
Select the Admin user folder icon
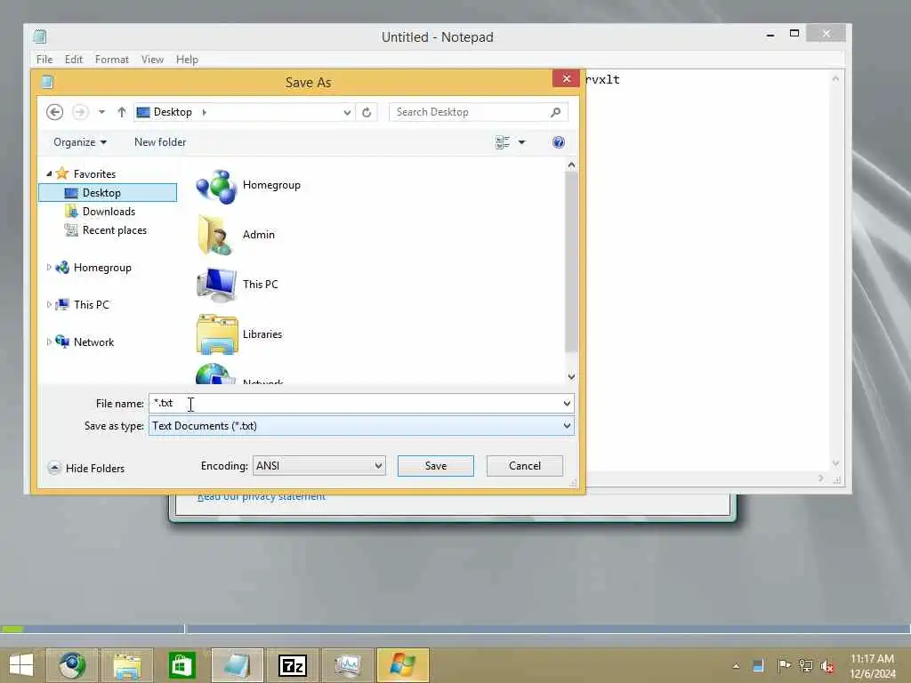(x=216, y=235)
